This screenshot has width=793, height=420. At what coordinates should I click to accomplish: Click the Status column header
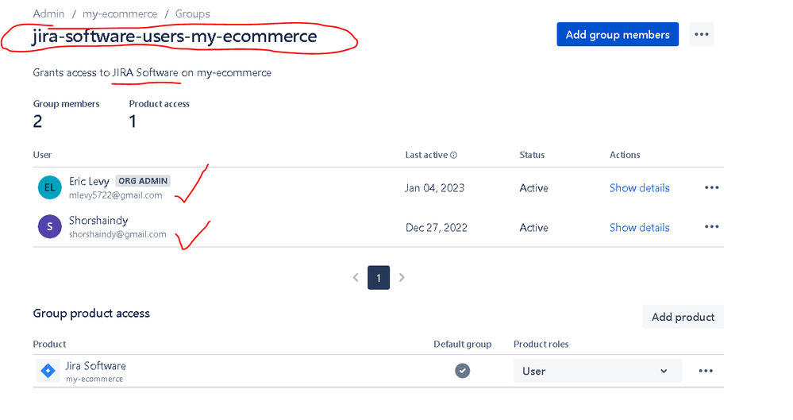click(532, 155)
